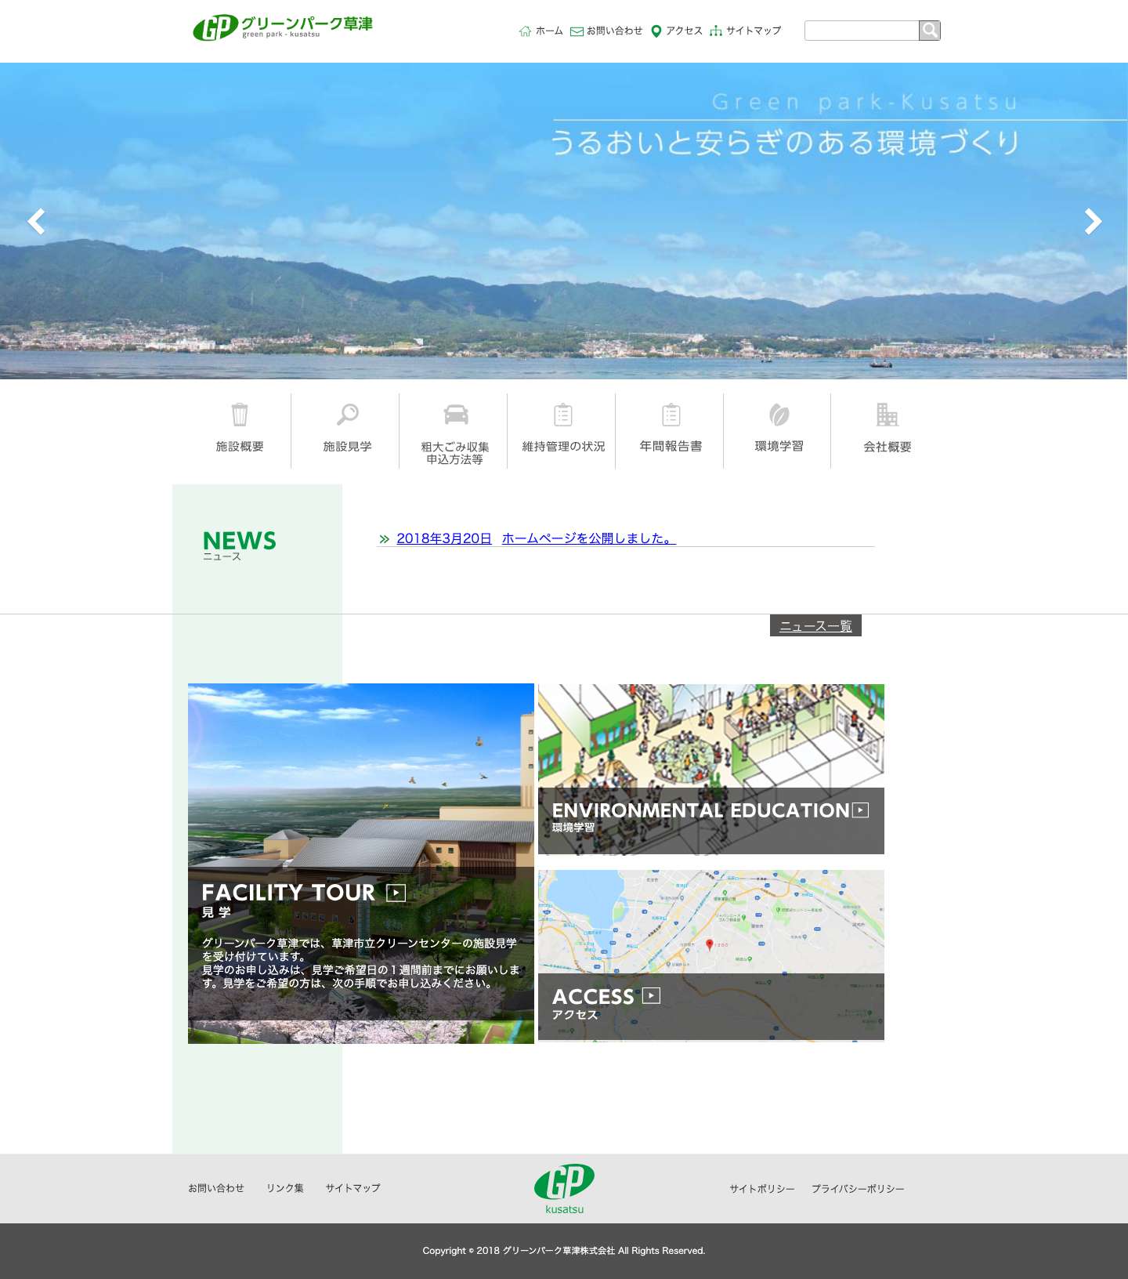Select 維持管理の状況 navigation label
This screenshot has width=1128, height=1279.
tap(563, 447)
